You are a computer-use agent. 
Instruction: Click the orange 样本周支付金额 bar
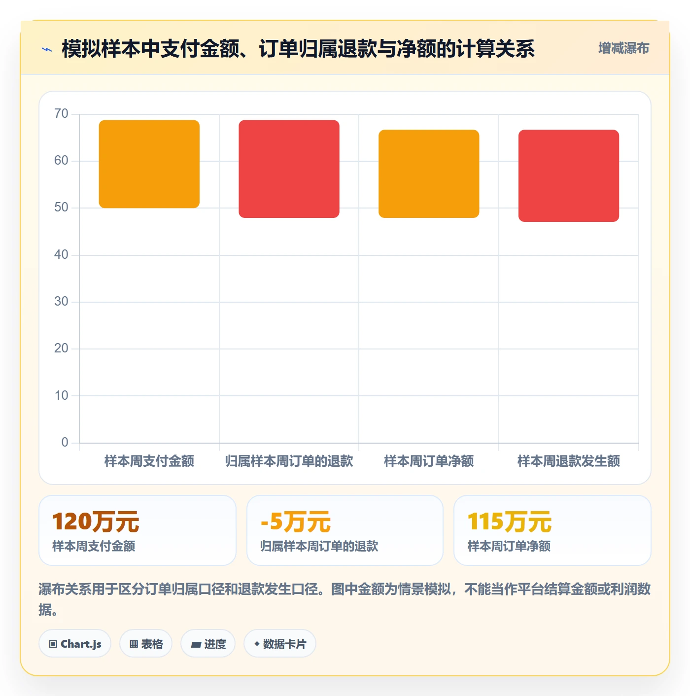(149, 164)
